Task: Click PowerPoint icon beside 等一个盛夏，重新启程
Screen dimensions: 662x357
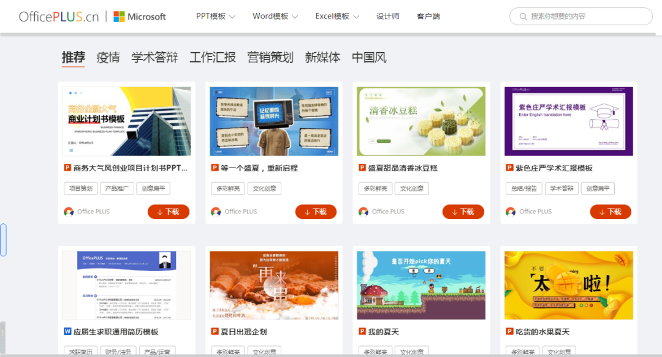Action: coord(215,167)
